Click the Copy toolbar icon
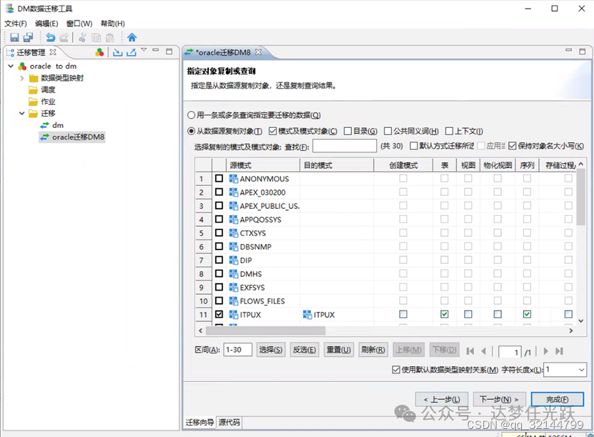This screenshot has width=594, height=437. (x=97, y=37)
